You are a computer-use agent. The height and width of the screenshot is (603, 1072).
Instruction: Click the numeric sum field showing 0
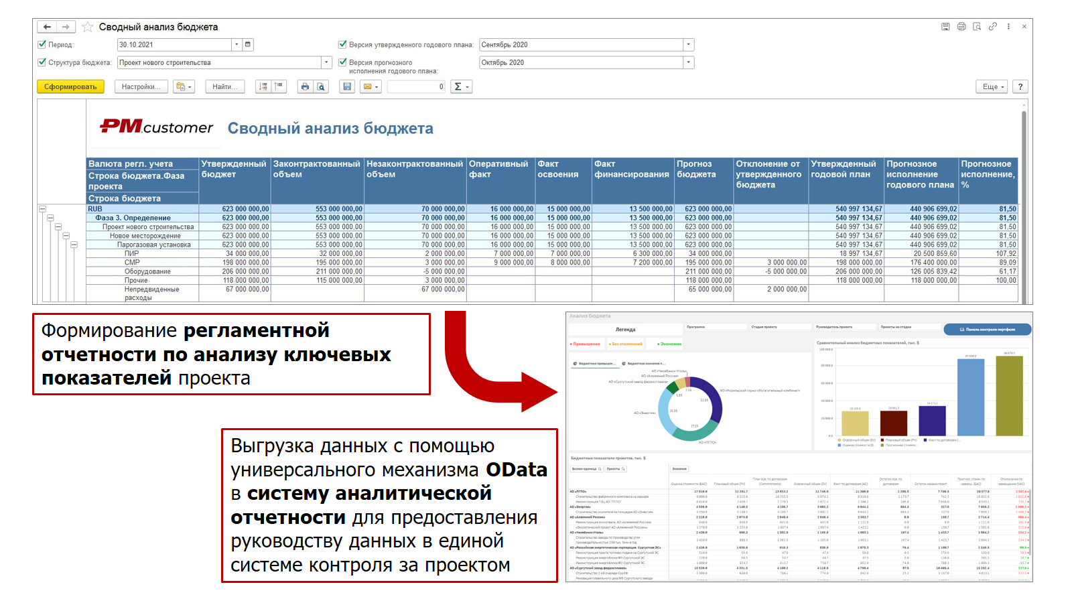[416, 86]
